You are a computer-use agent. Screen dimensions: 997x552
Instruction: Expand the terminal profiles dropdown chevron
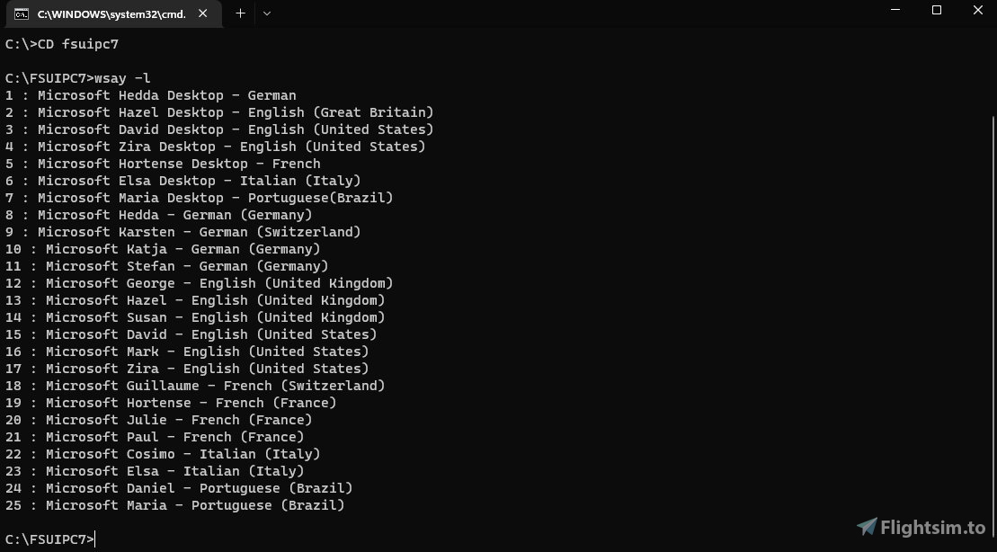coord(266,13)
